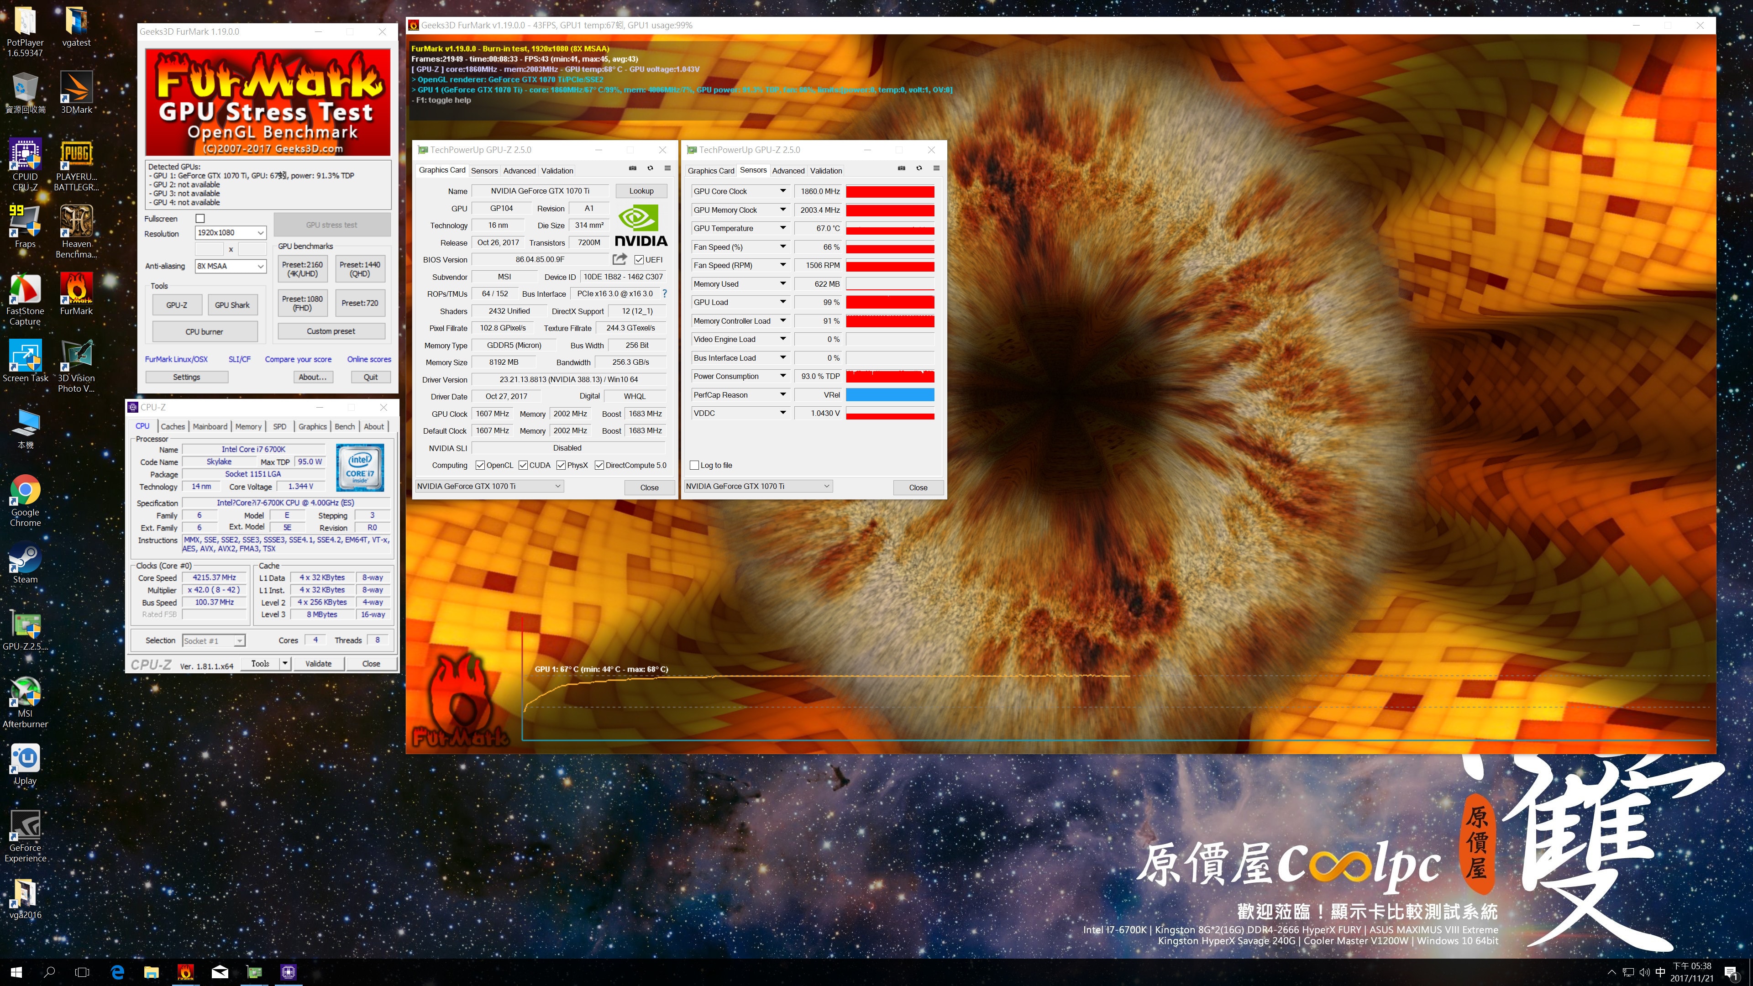Toggle the CUDA checkbox

pyautogui.click(x=523, y=466)
